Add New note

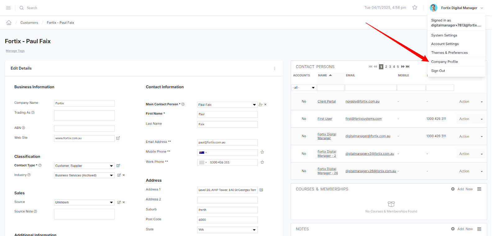tap(462, 229)
